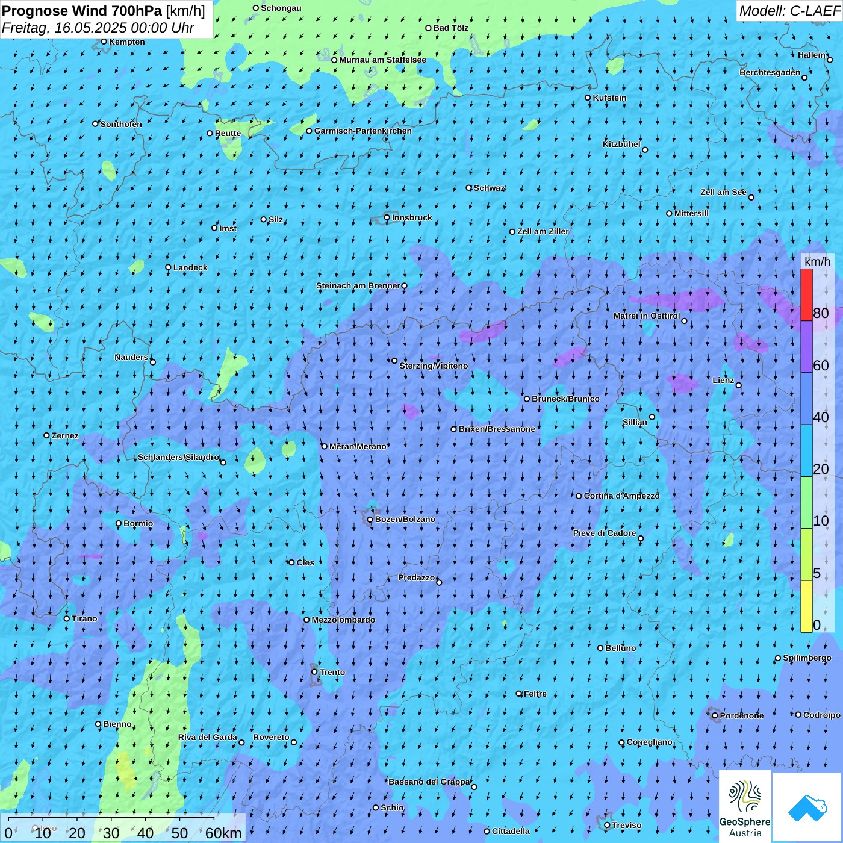Image resolution: width=843 pixels, height=843 pixels.
Task: Select the yellow 0–5 km/h legend color
Action: coord(806,606)
